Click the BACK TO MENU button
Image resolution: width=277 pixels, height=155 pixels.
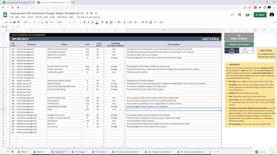click(x=239, y=37)
